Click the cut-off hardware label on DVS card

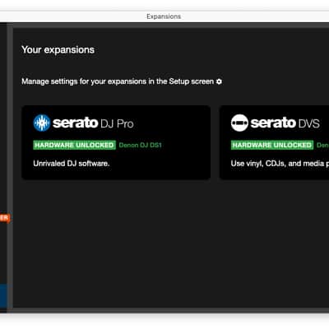click(322, 145)
